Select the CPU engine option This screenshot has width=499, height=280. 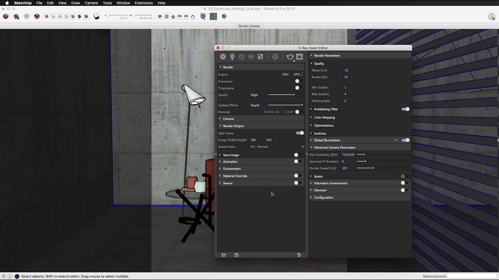pos(285,74)
